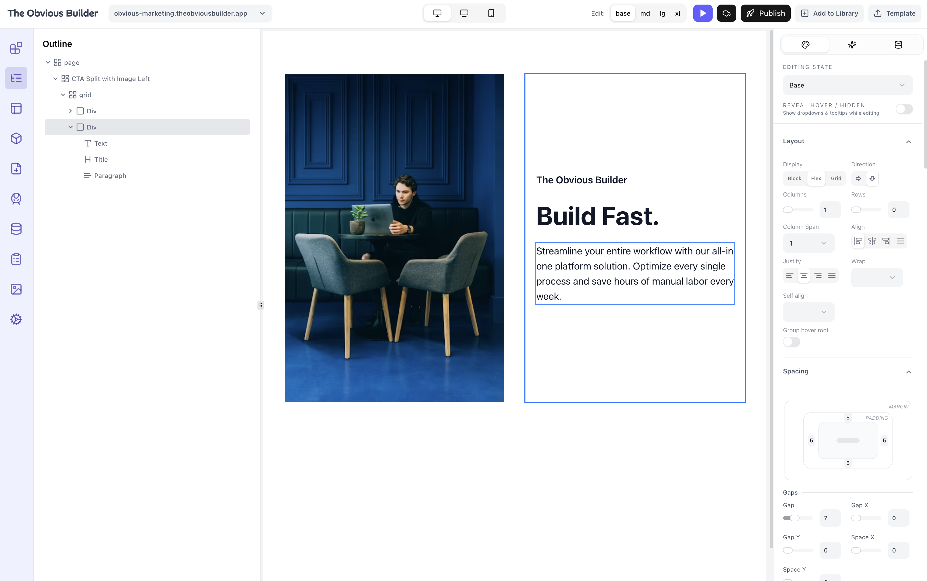
Task: Switch editing breakpoint to md
Action: click(x=645, y=13)
